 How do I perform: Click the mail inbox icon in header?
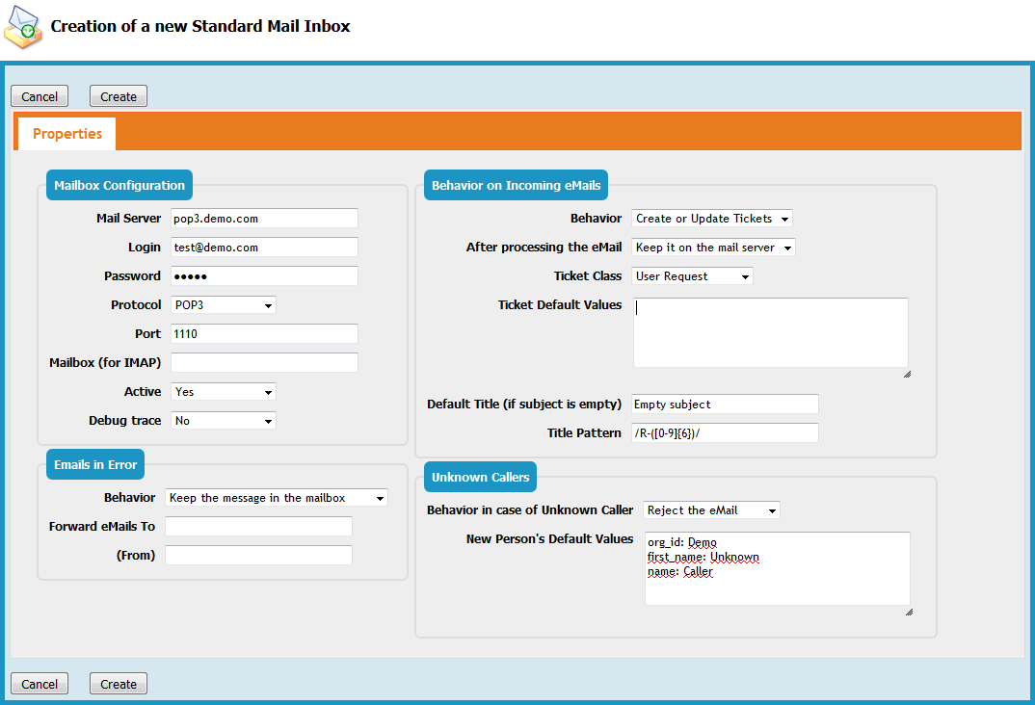[23, 28]
